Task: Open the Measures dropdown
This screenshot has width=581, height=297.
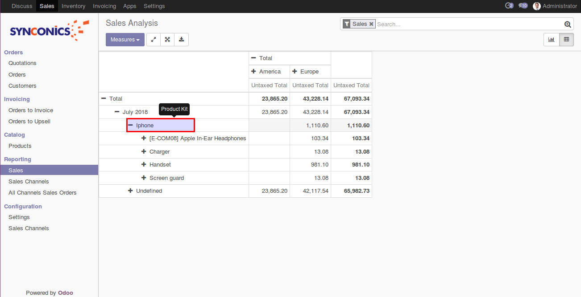Action: [x=125, y=40]
